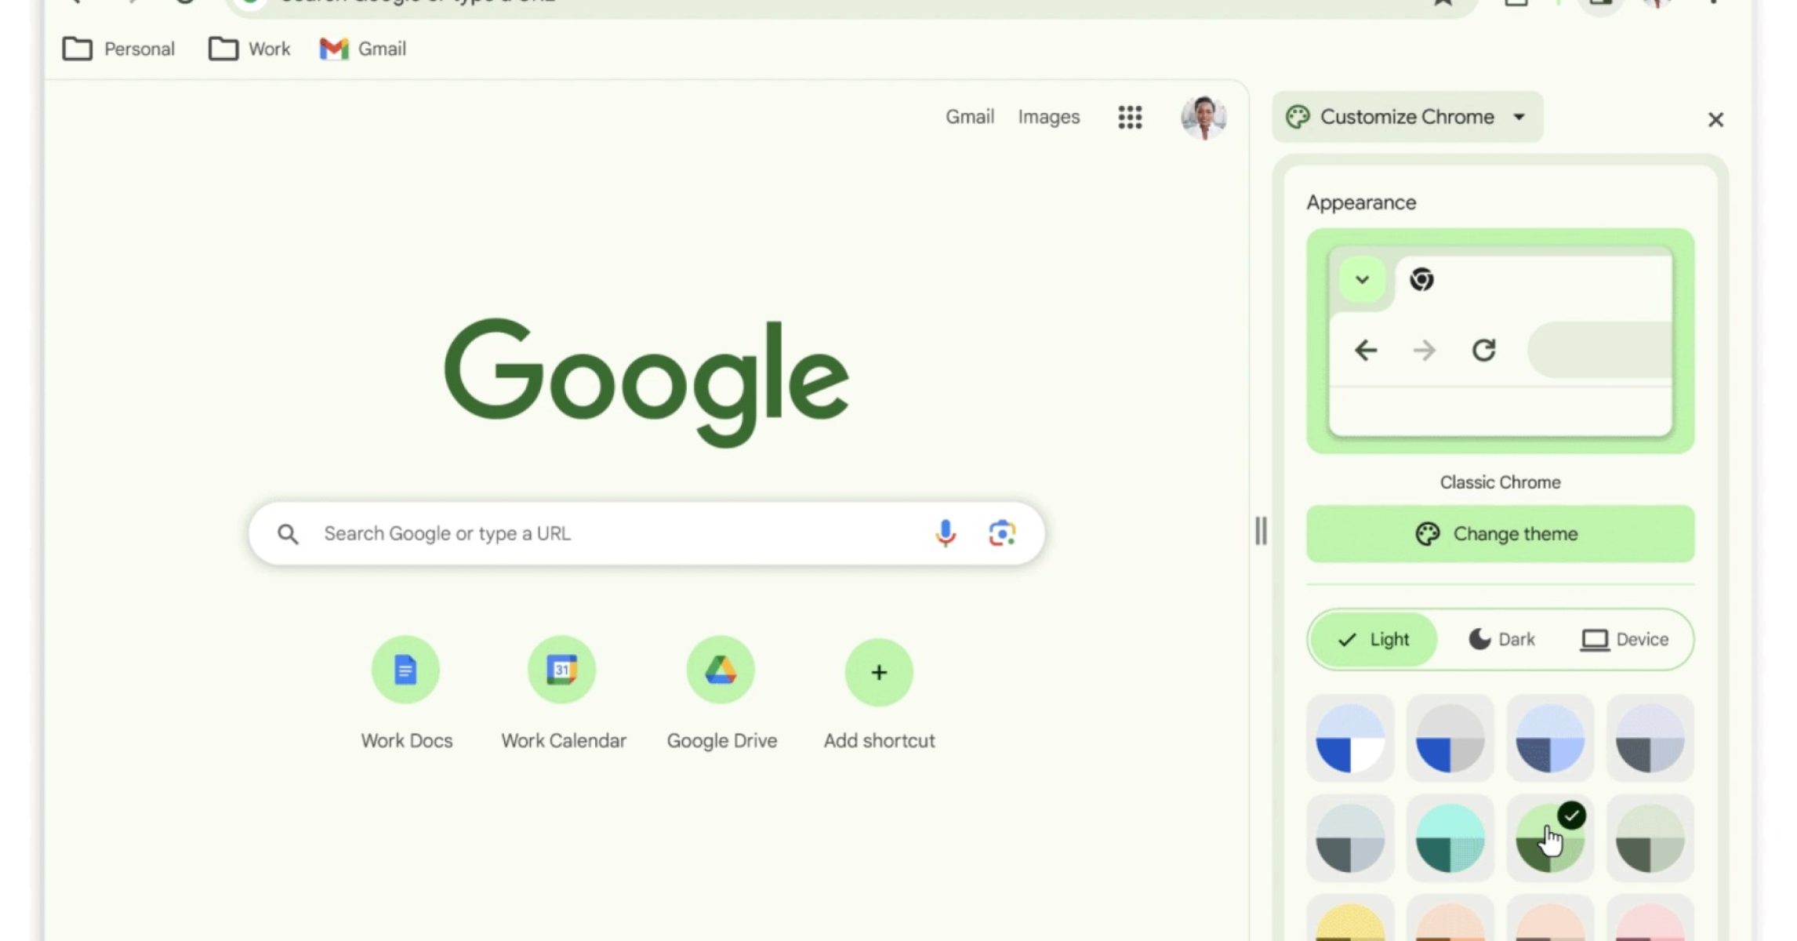The width and height of the screenshot is (1797, 941).
Task: Open the Google Drive shortcut
Action: pyautogui.click(x=721, y=670)
